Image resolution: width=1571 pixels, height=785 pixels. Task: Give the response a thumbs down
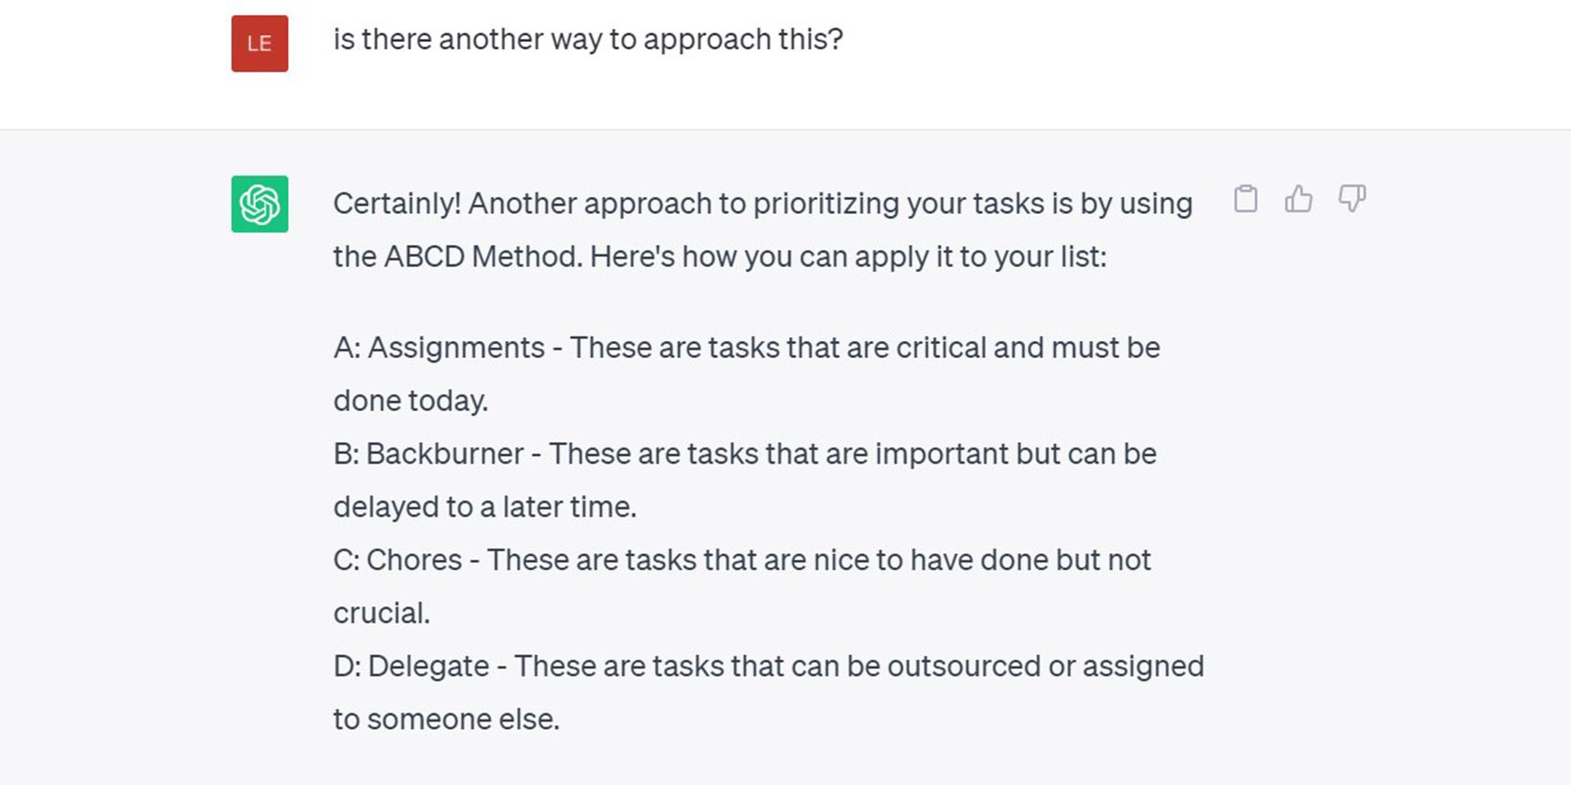point(1351,199)
